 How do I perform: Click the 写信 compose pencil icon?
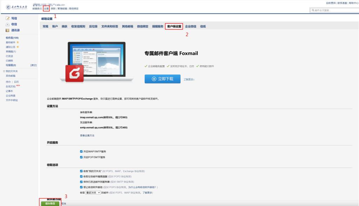[x=8, y=18]
